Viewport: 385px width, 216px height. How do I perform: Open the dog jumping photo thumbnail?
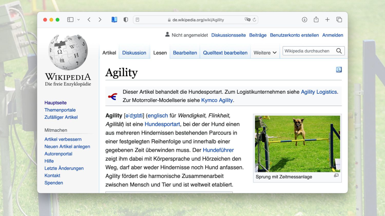tap(297, 144)
